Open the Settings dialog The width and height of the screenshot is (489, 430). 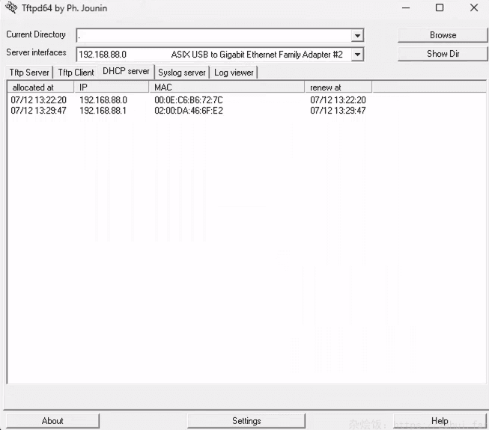pyautogui.click(x=246, y=421)
